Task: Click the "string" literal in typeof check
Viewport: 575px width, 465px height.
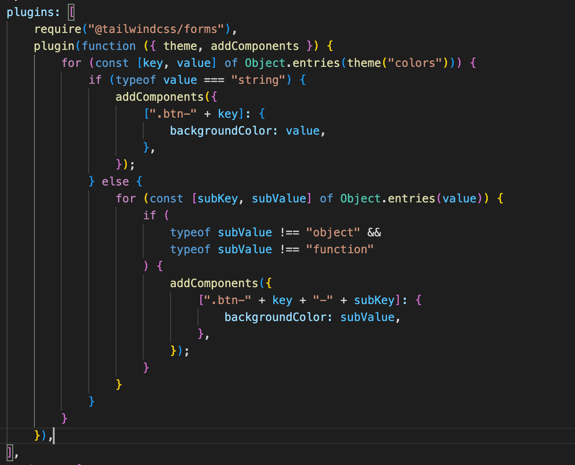Action: (x=258, y=80)
